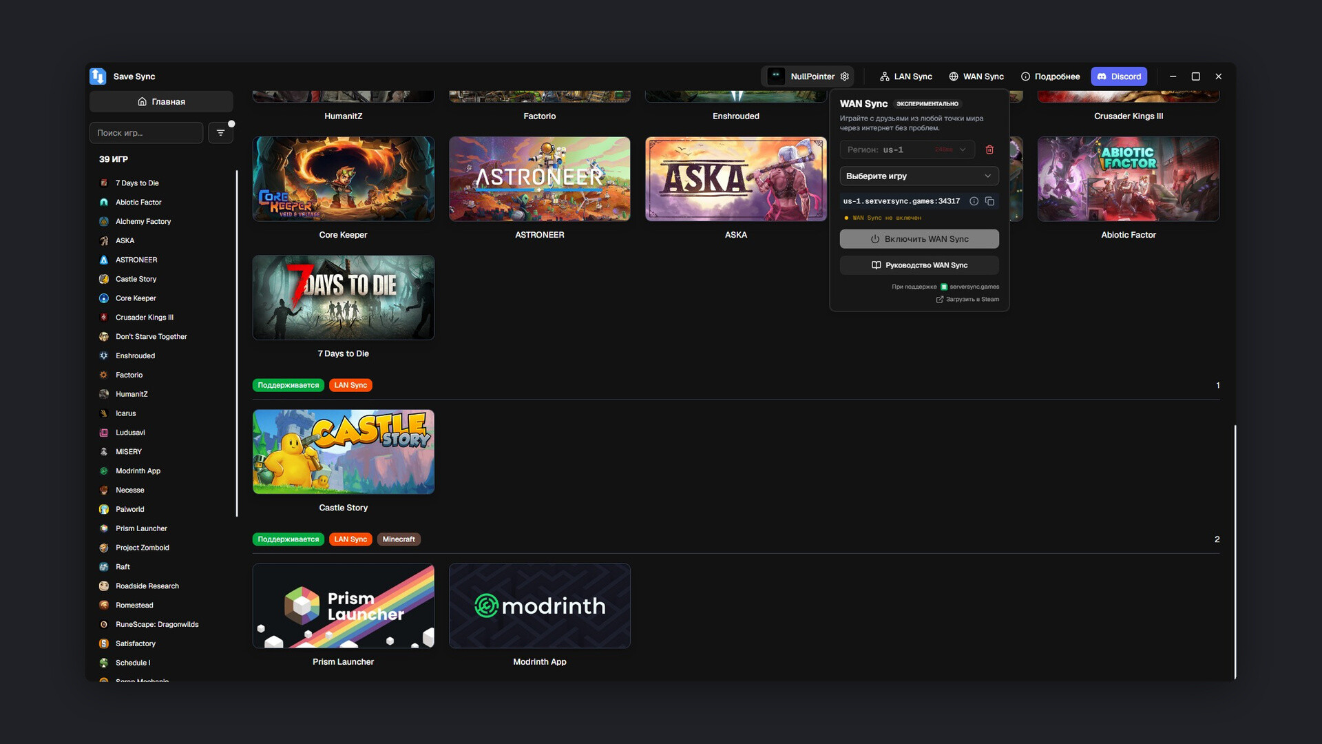This screenshot has width=1322, height=744.
Task: Click the main library scrollbar
Action: 1235,552
